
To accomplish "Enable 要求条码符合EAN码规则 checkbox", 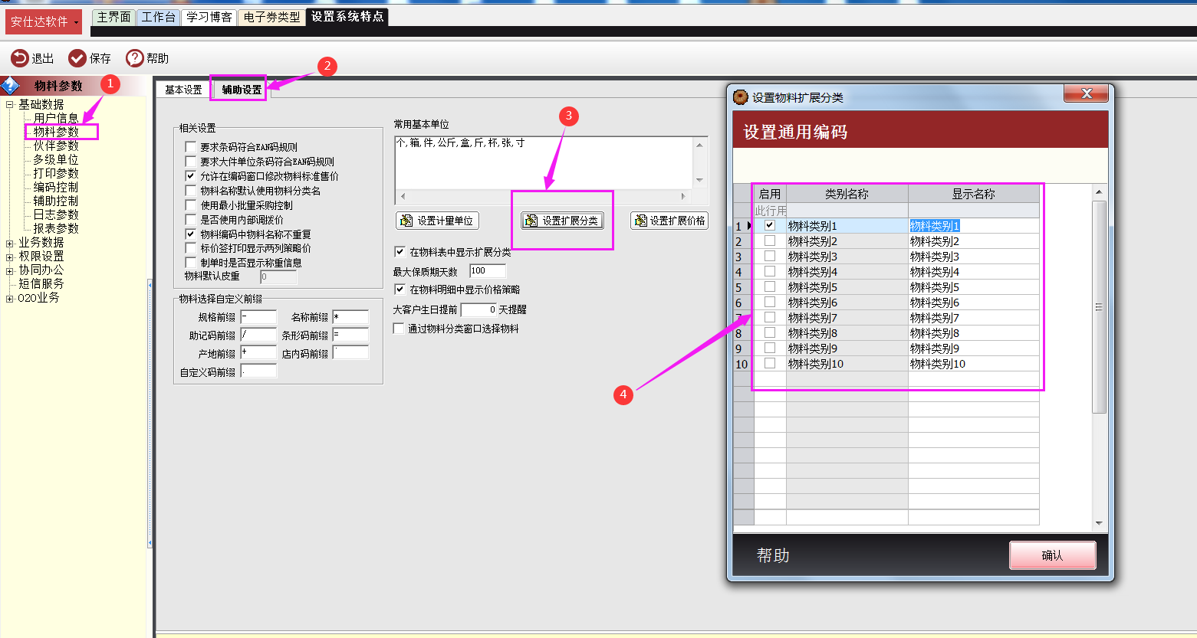I will pyautogui.click(x=191, y=147).
